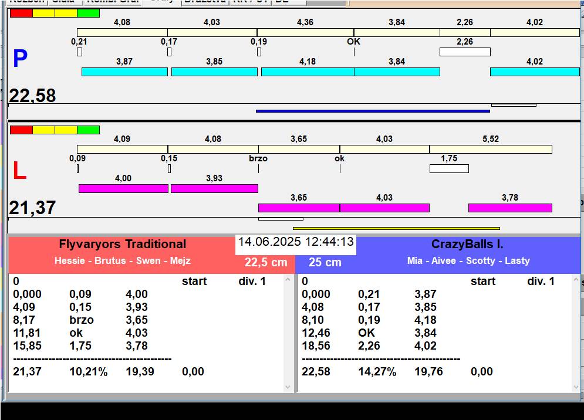Click the green start light in lane P
This screenshot has height=420, width=584.
point(88,13)
